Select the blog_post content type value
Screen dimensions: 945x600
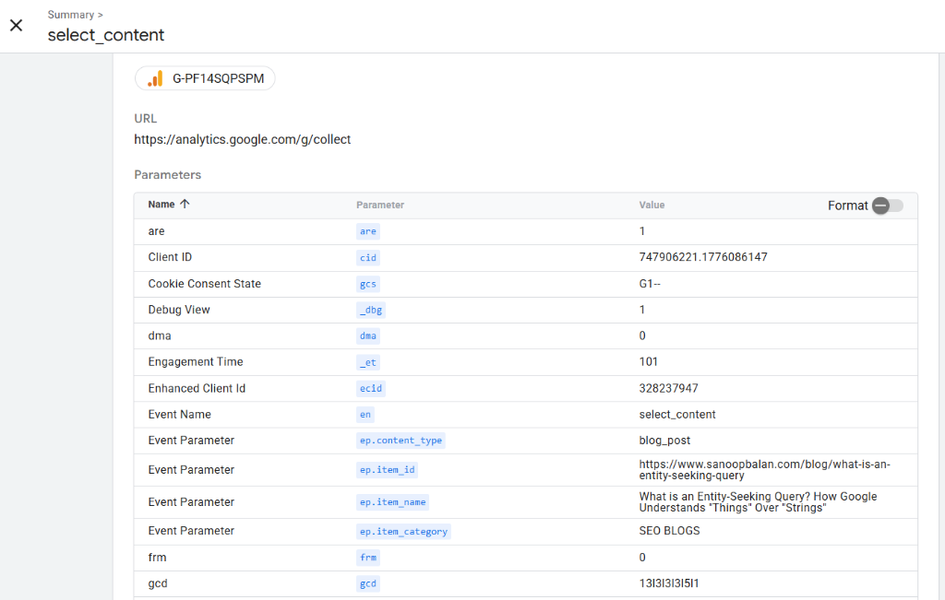(664, 441)
